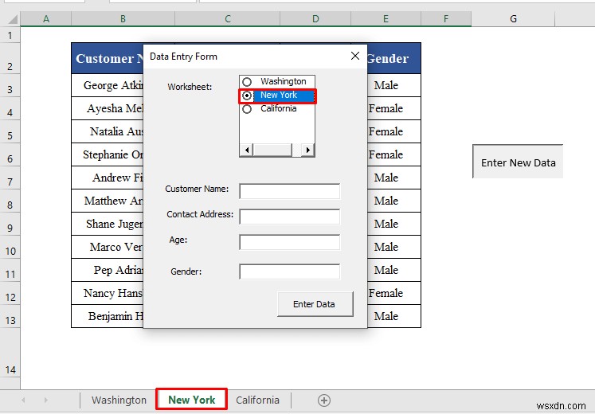Viewport: 595px width, 414px height.
Task: Click the Enter Data button
Action: click(x=315, y=304)
